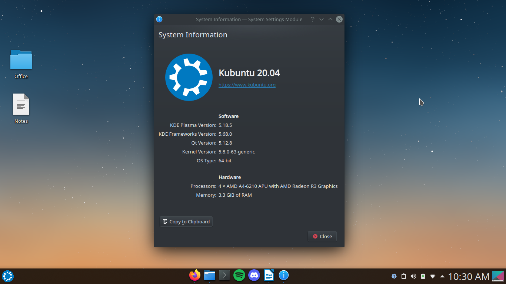
Task: Open Discord from the taskbar
Action: pos(254,275)
